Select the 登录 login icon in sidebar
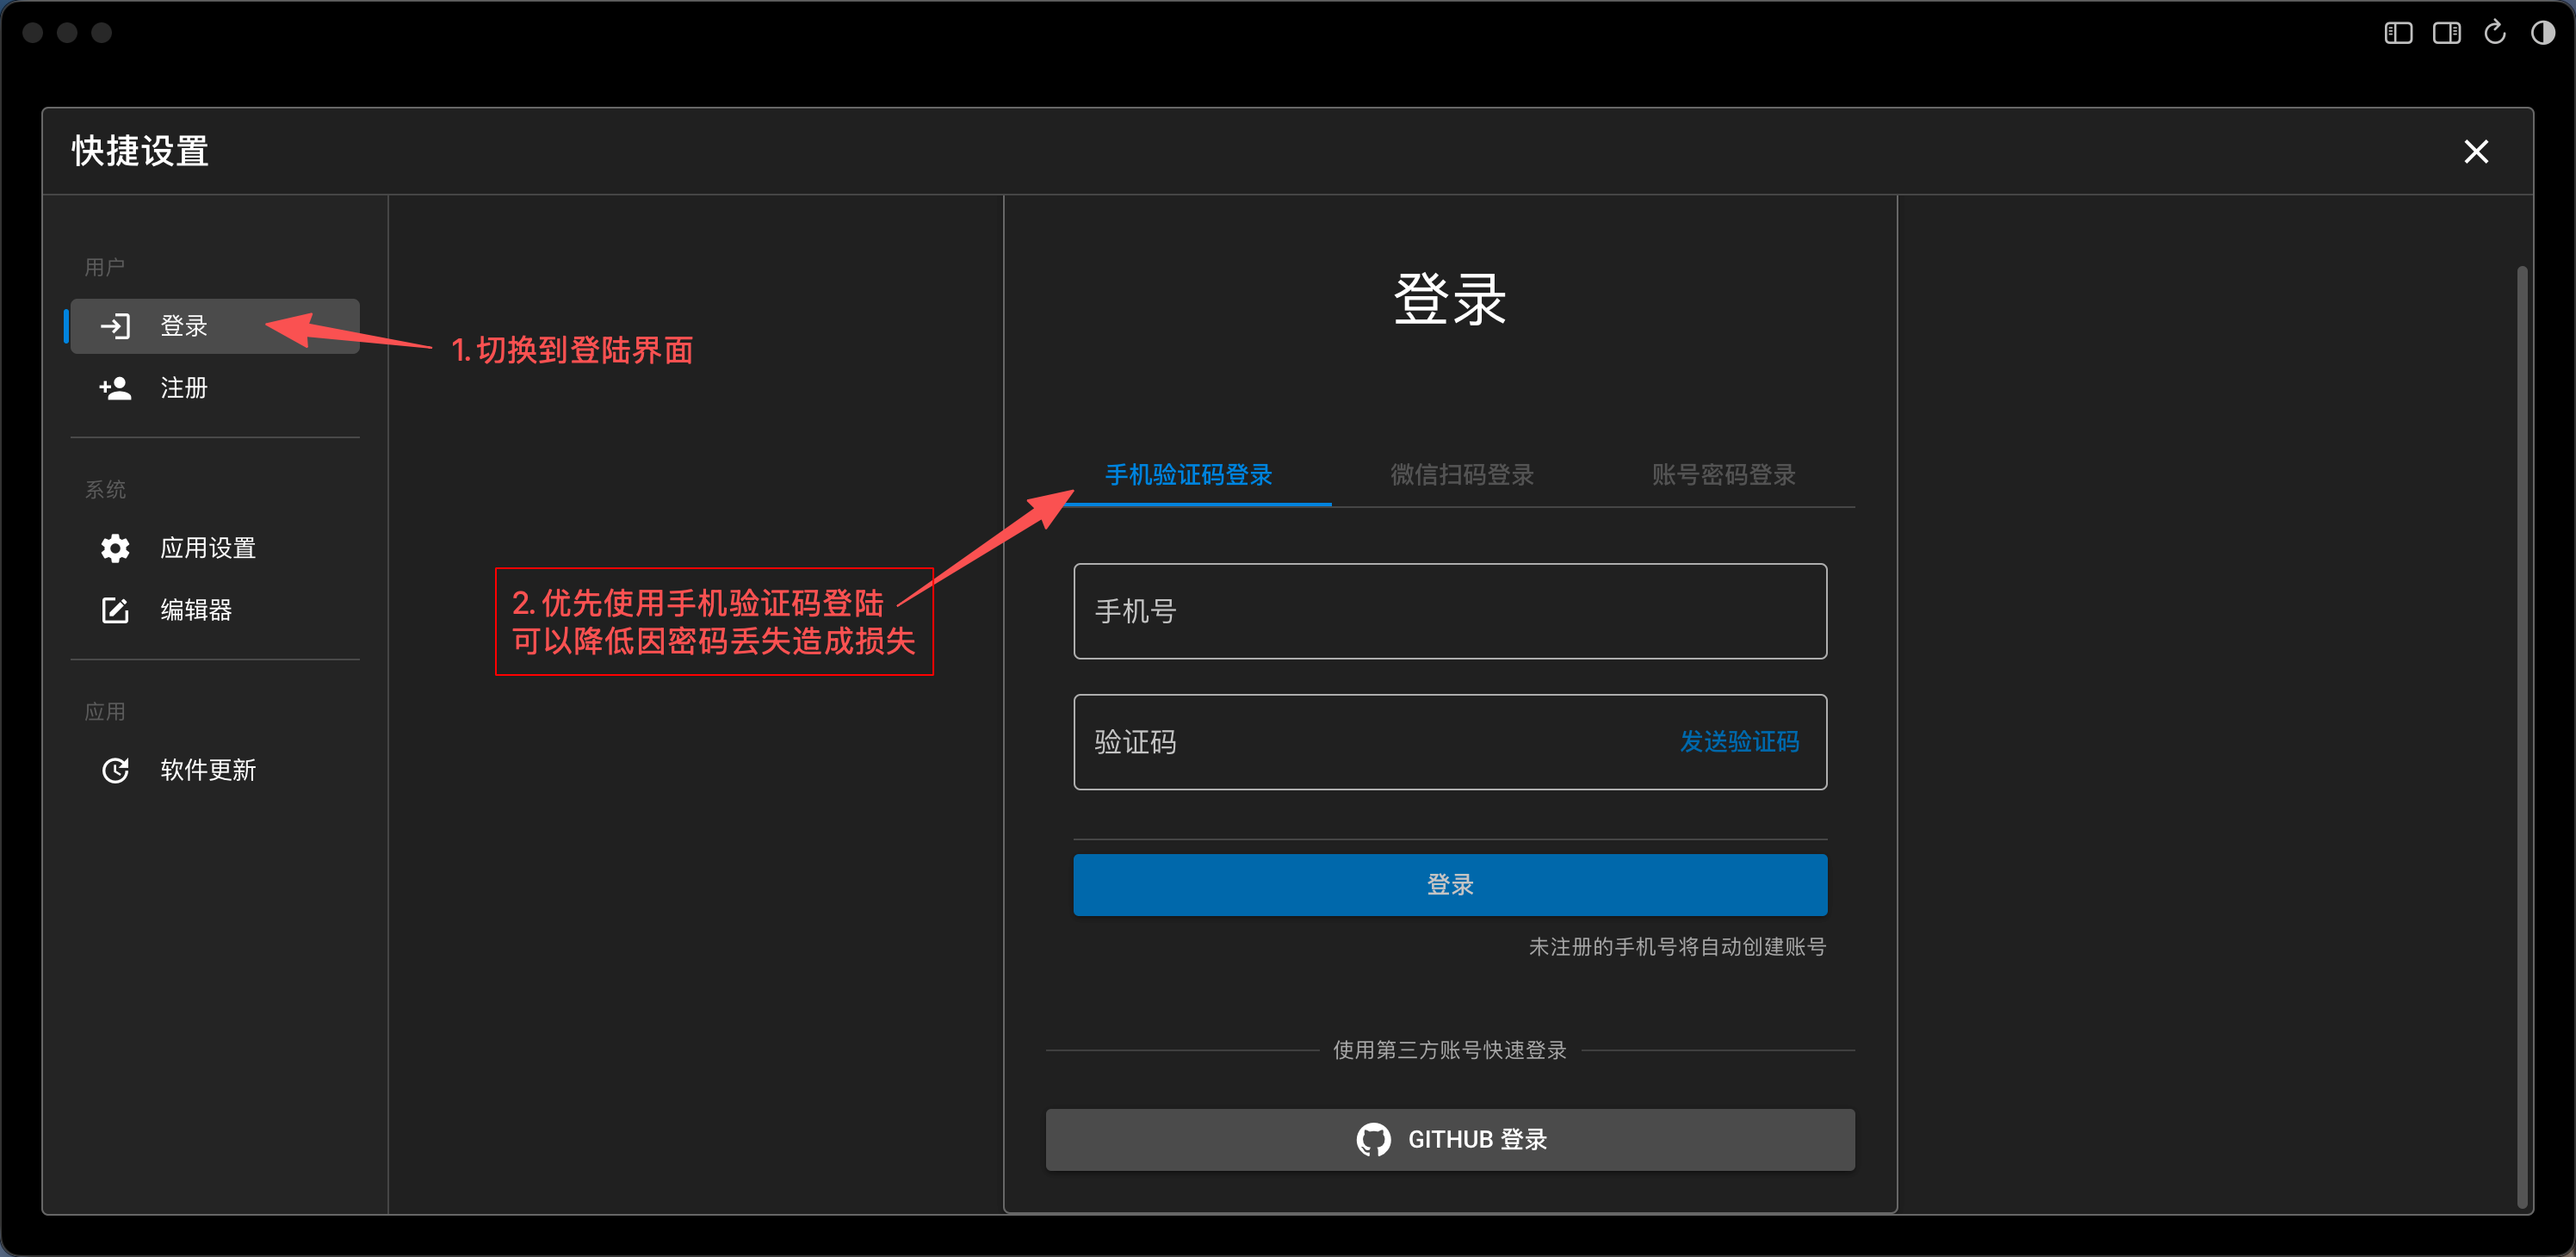Viewport: 2576px width, 1257px height. pos(115,326)
